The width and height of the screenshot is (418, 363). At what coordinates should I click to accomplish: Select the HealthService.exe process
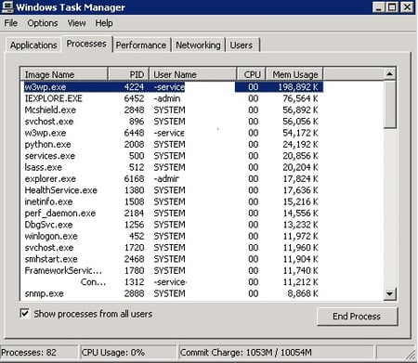(174, 190)
